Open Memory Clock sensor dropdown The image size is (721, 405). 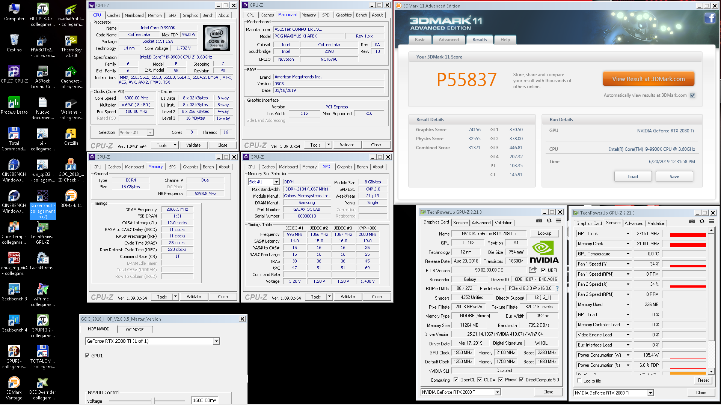tap(628, 244)
